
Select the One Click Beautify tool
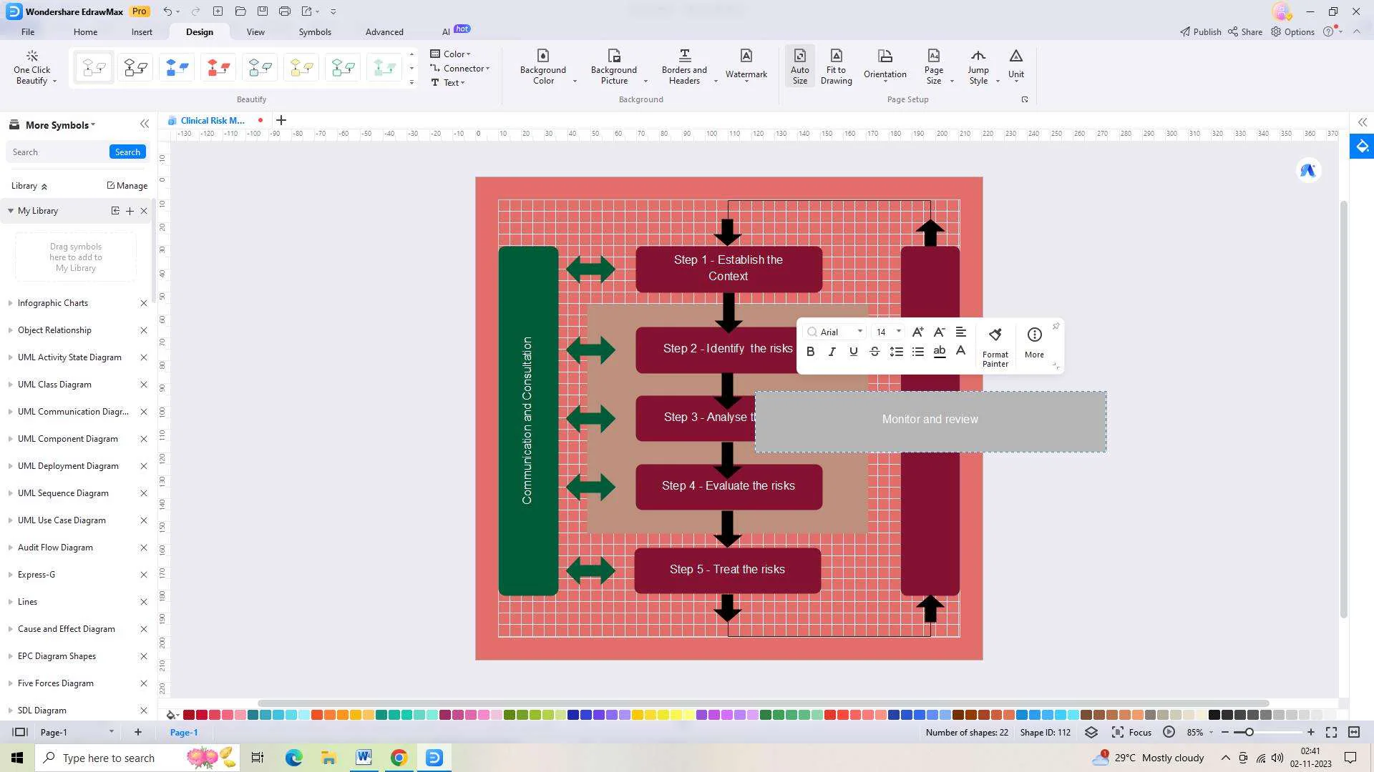click(32, 66)
